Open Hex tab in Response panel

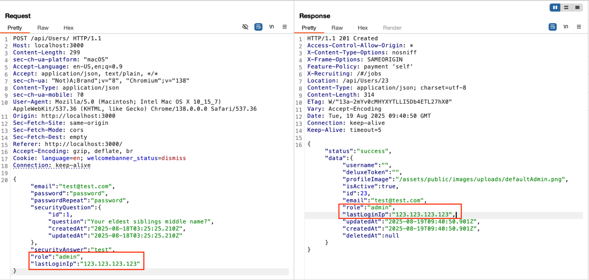(x=362, y=28)
